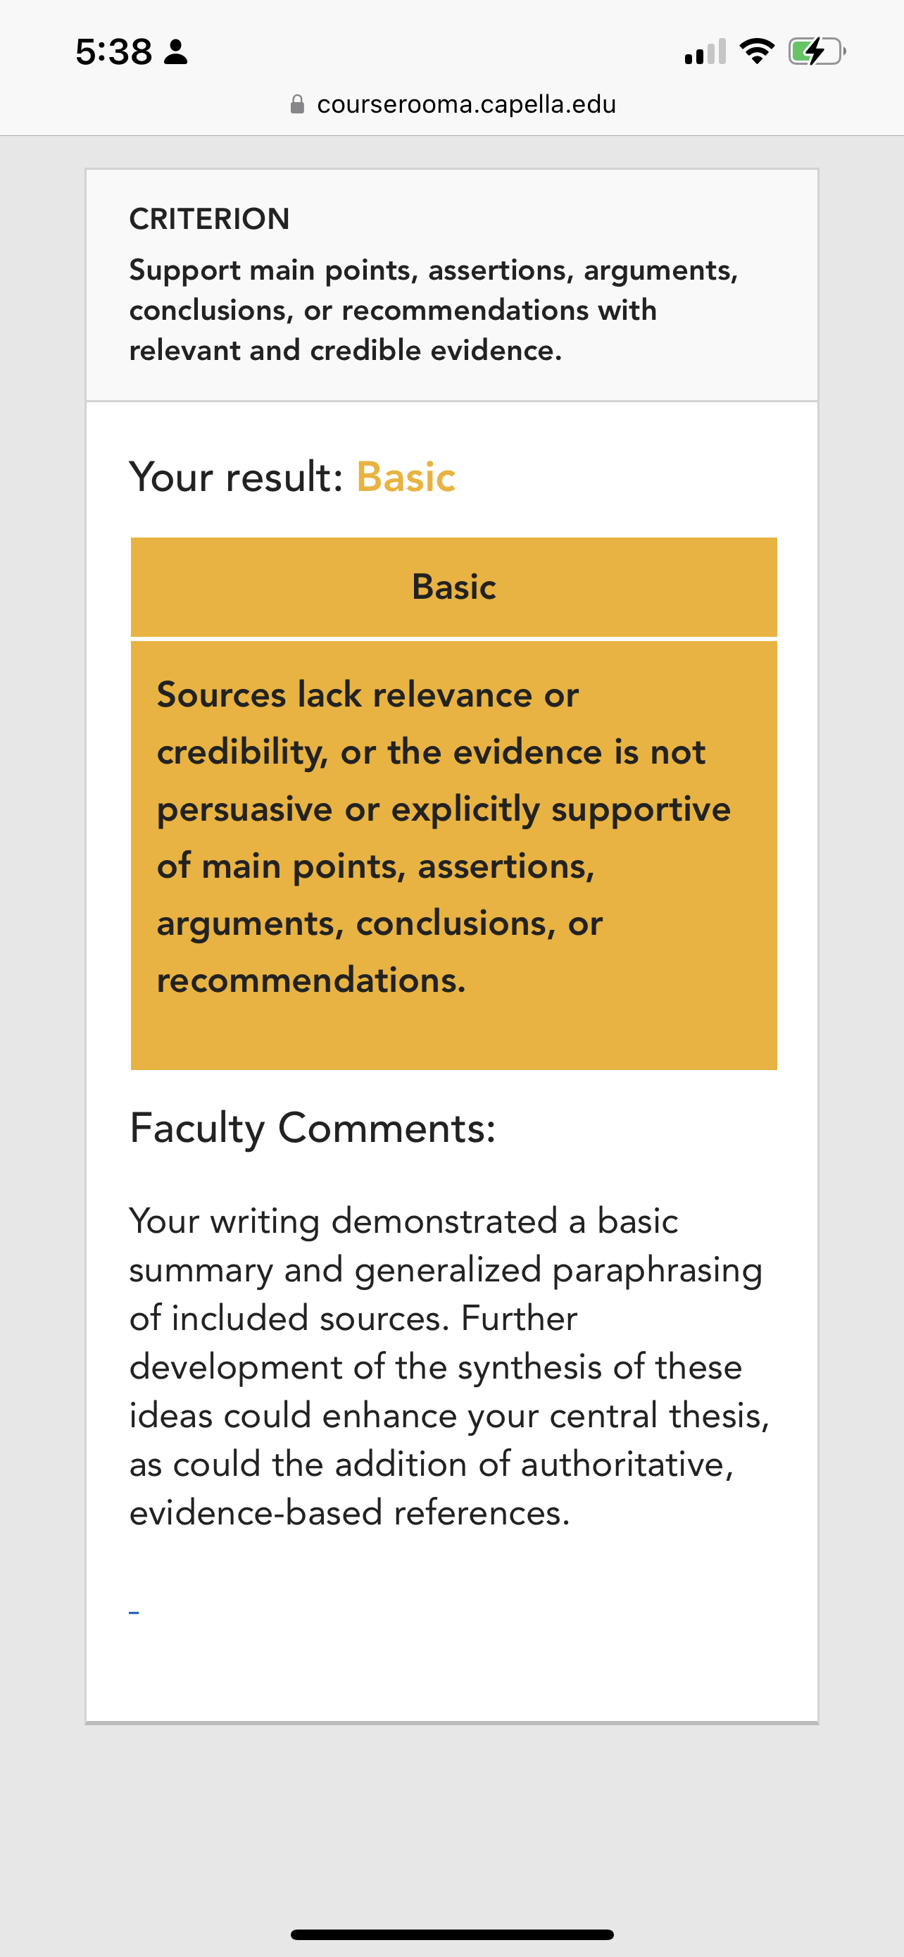This screenshot has width=904, height=1957.
Task: Click evidence-based references text
Action: pos(349,1512)
